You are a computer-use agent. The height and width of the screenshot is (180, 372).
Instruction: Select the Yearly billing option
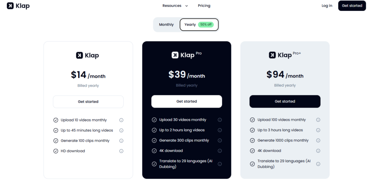190,25
